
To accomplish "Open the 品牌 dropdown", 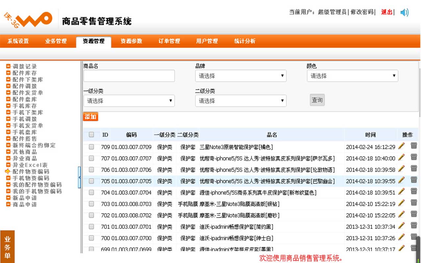I will pyautogui.click(x=240, y=76).
